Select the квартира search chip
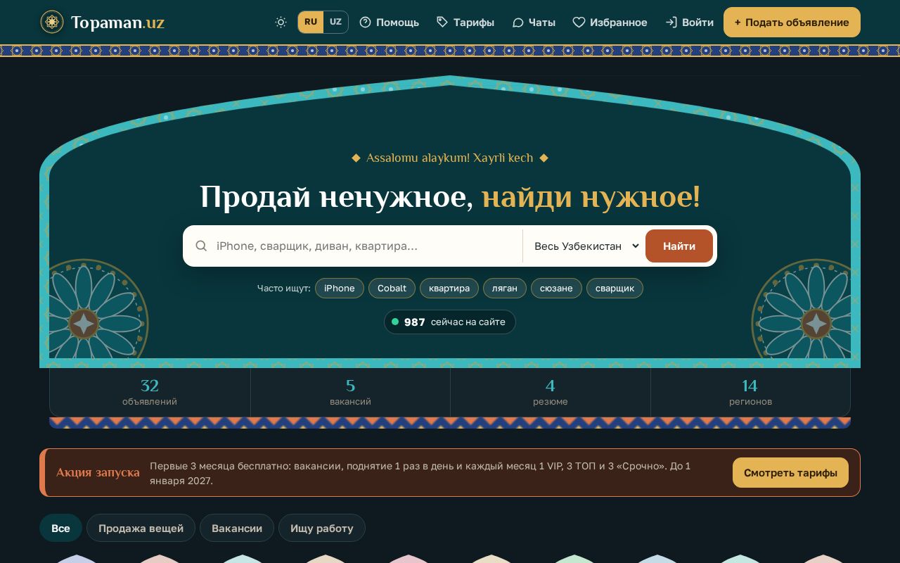The height and width of the screenshot is (563, 900). (449, 288)
